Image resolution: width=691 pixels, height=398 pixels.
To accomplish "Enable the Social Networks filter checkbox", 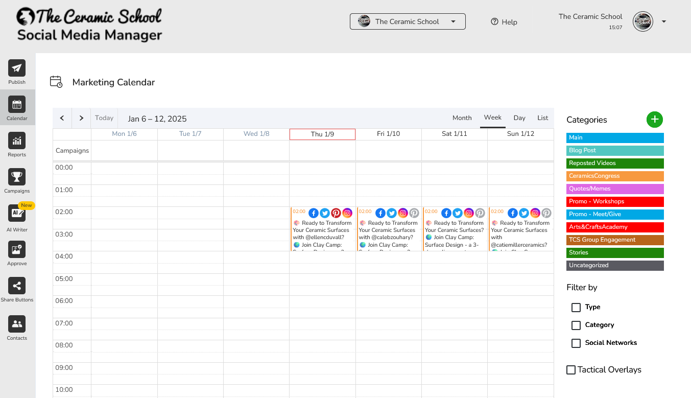I will 576,343.
